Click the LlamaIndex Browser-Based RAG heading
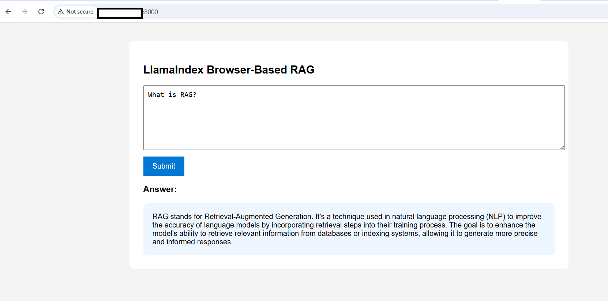The width and height of the screenshot is (608, 301). (229, 69)
